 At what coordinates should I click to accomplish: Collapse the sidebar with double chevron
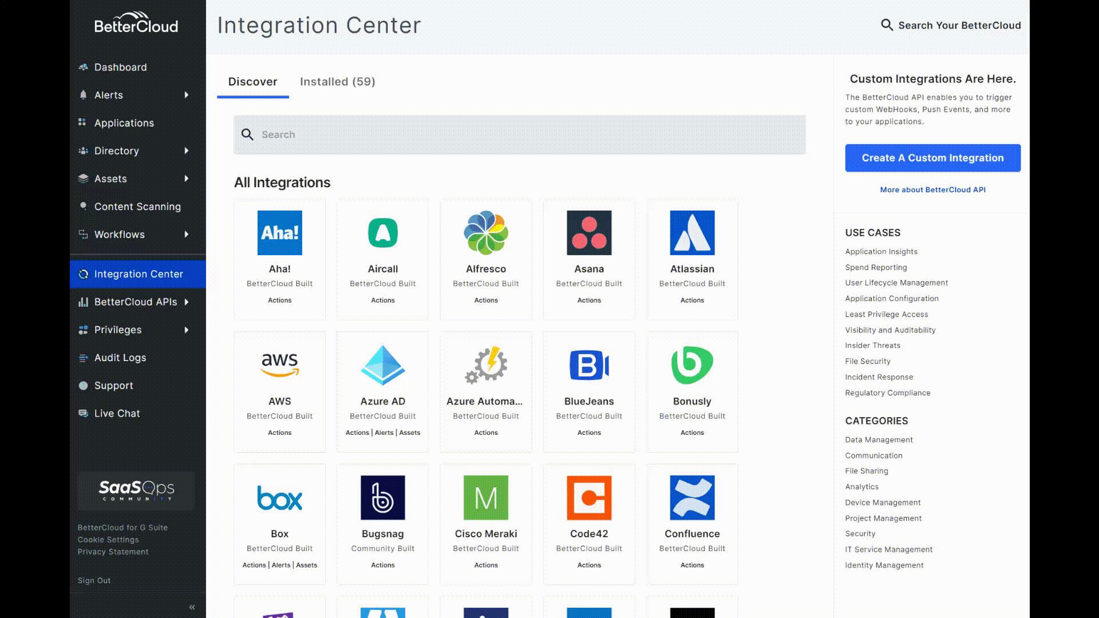[192, 607]
